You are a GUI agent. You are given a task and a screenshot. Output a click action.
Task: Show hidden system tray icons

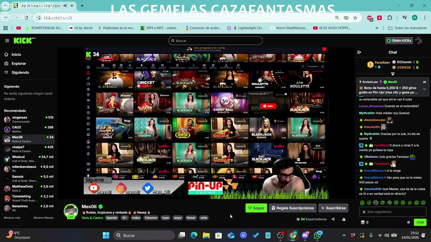[344, 235]
